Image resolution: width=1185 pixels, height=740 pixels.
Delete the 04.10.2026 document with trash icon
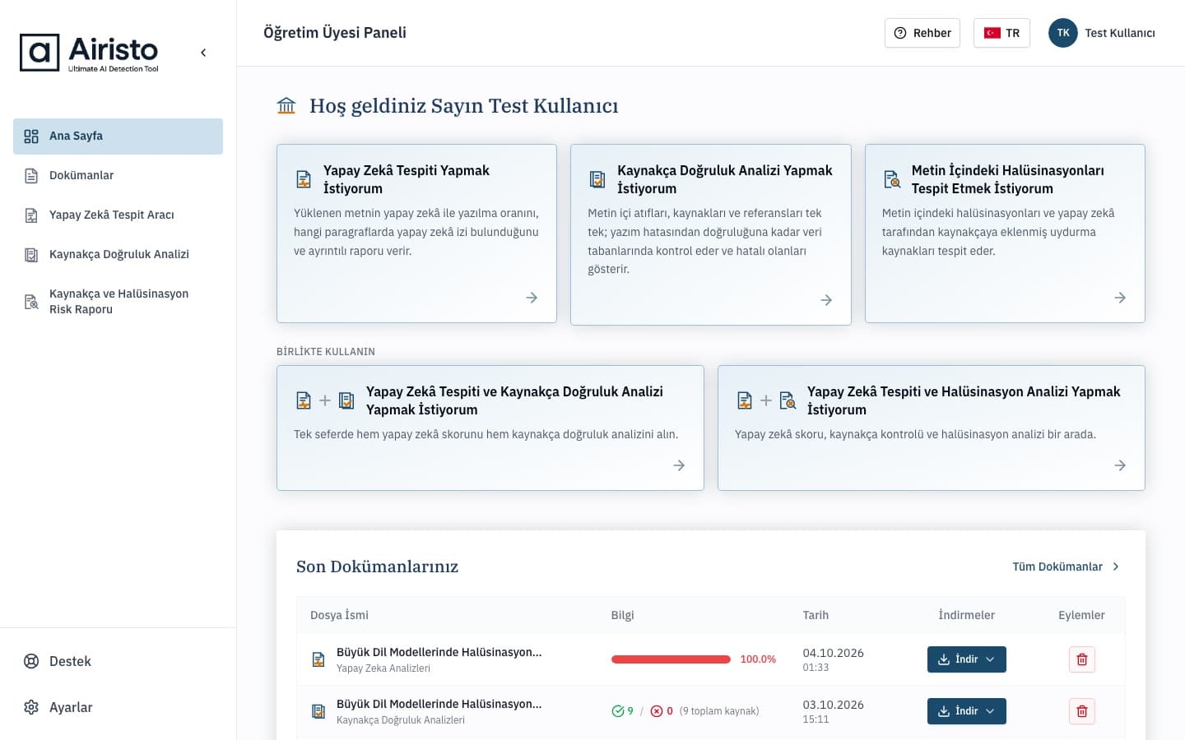pos(1082,659)
